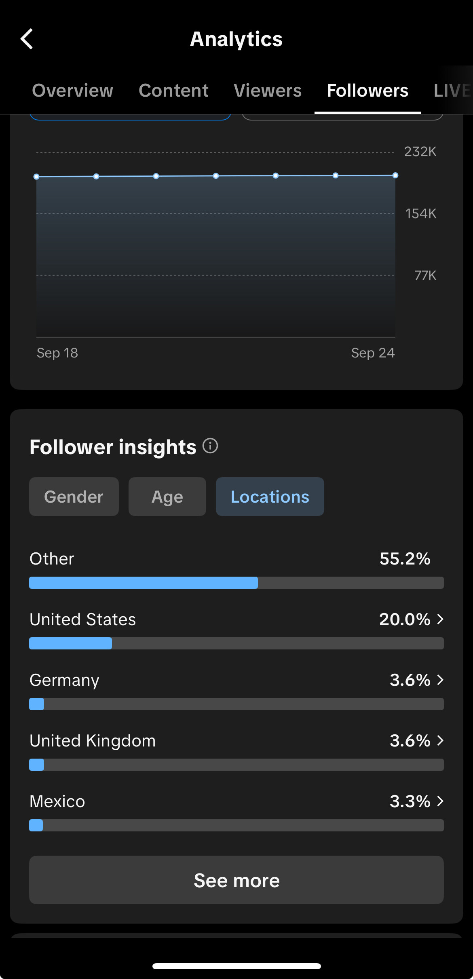473x979 pixels.
Task: Select the Age insights filter
Action: (167, 497)
